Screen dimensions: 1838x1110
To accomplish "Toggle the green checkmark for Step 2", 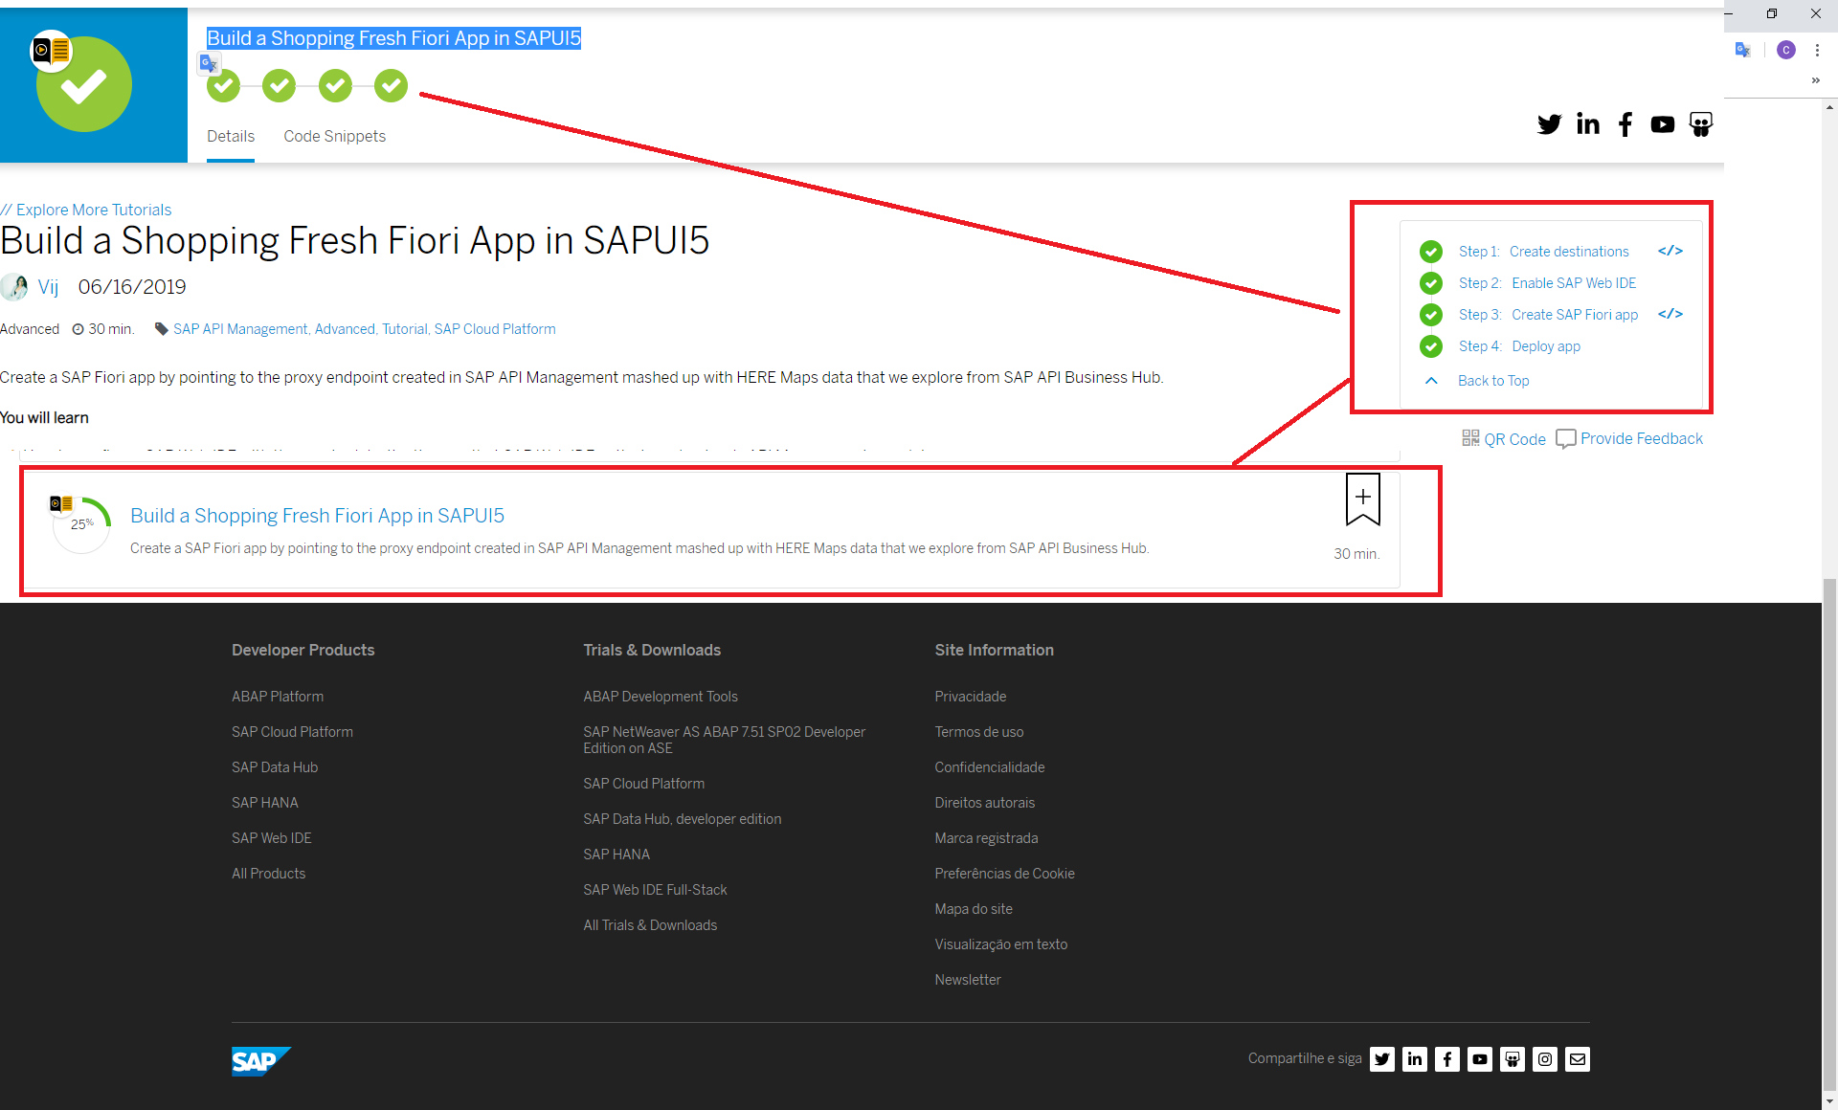I will tap(1430, 282).
